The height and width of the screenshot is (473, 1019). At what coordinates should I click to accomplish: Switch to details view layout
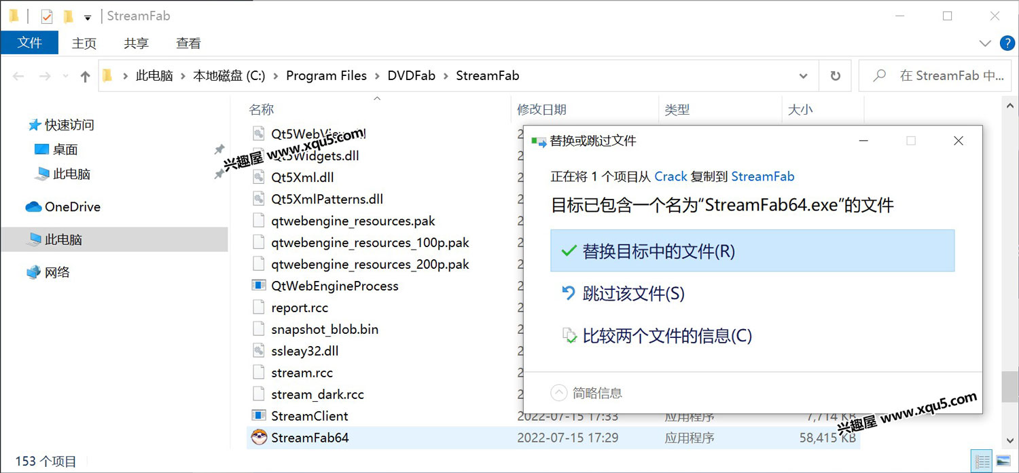pyautogui.click(x=982, y=461)
